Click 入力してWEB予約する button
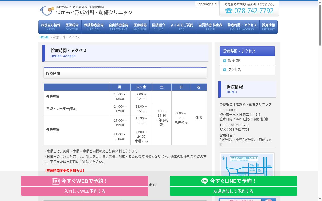This screenshot has width=322, height=201. 85,191
